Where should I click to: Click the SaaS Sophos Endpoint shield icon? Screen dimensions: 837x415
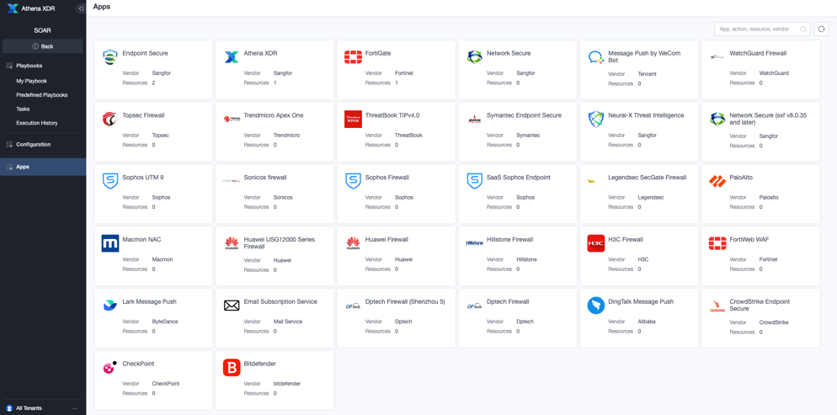point(474,181)
